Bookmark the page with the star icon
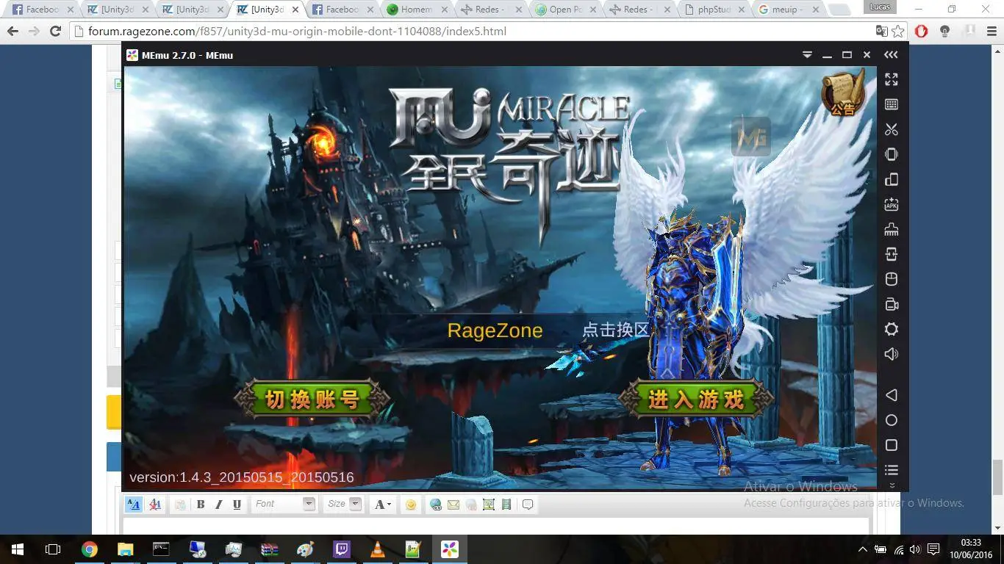The height and width of the screenshot is (564, 1004). point(898,32)
